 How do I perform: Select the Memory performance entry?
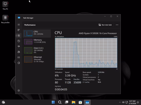click(x=37, y=42)
